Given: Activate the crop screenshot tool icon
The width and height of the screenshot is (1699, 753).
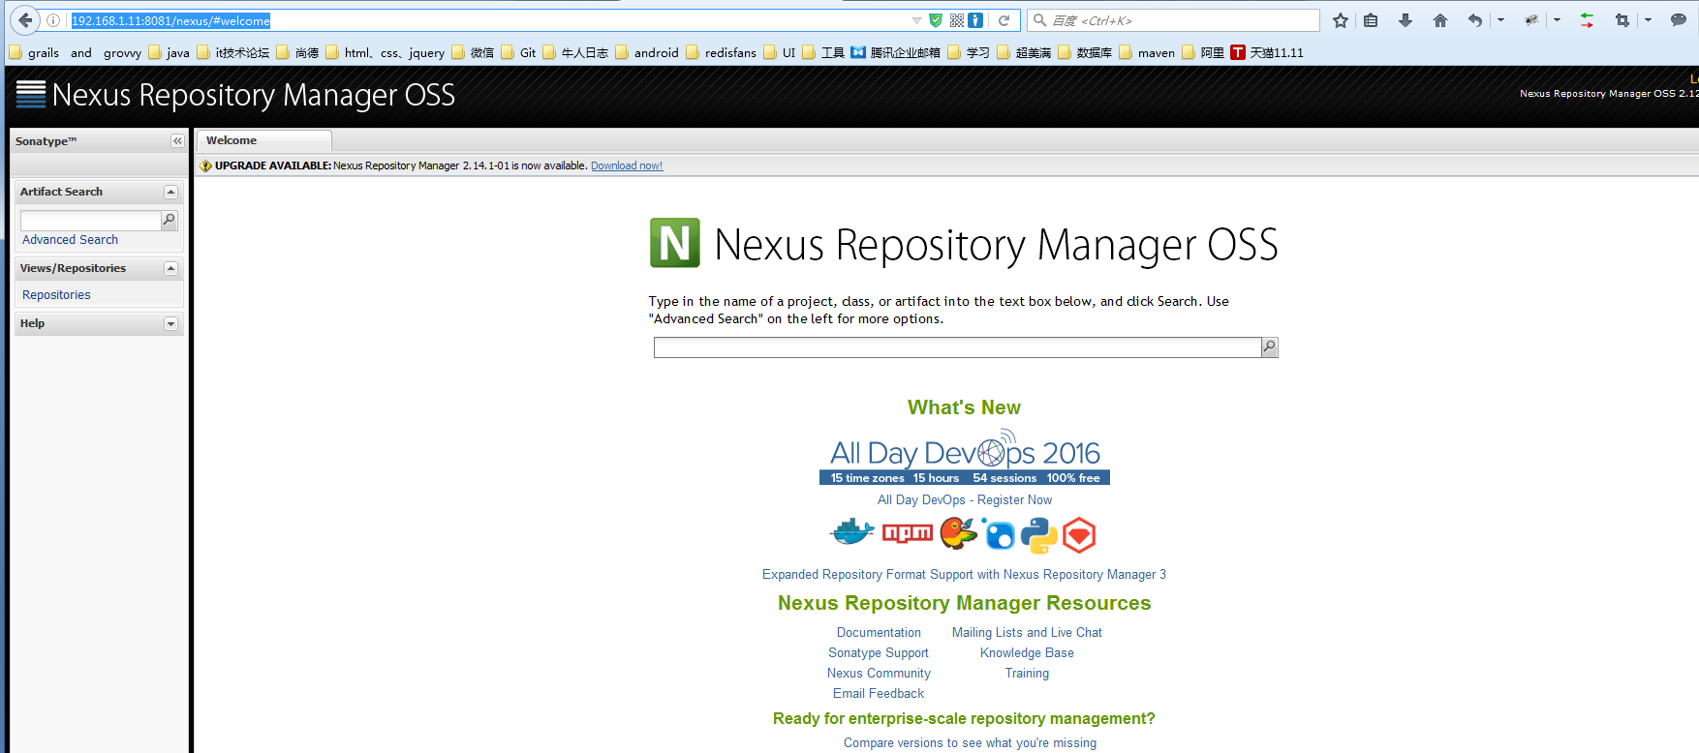Looking at the screenshot, I should 1622,20.
